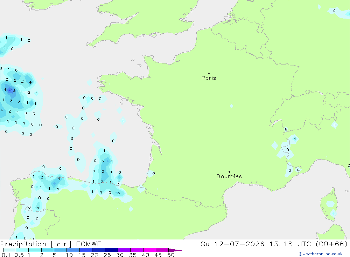Select the 25–30 mm navy legend swatch
Viewport: 350px width, 257px height.
click(x=111, y=250)
